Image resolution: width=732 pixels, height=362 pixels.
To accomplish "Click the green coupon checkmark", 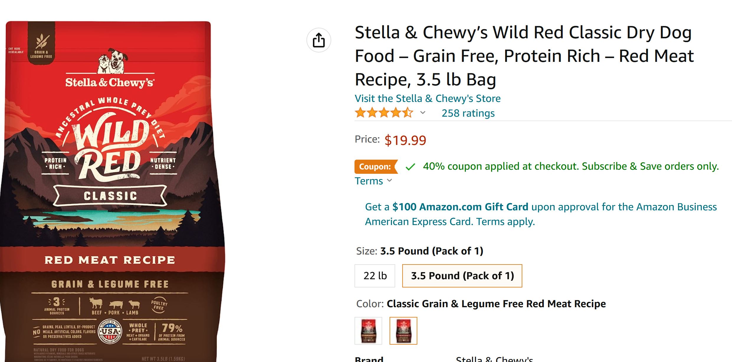I will tap(410, 167).
